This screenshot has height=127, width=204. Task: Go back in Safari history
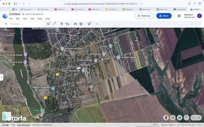(x=24, y=4)
